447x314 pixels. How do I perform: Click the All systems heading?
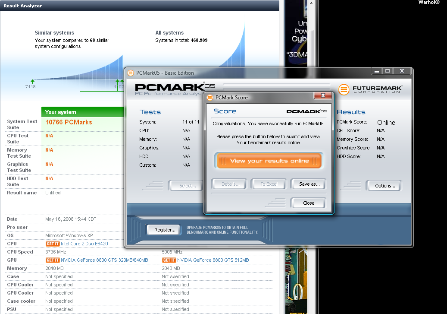(169, 33)
